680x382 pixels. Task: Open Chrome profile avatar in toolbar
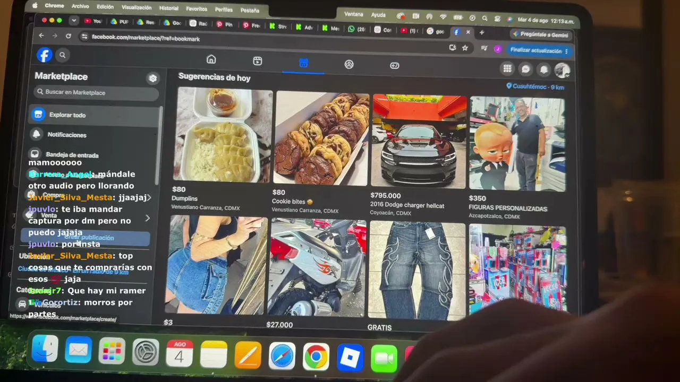pos(498,49)
